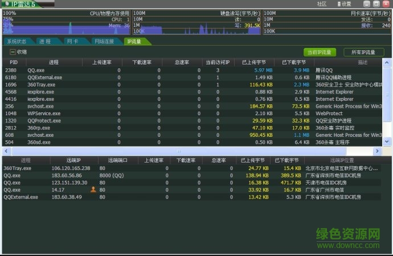Click the 471.7 KB downloaded value
Viewport: 393px width, 256px height.
(290, 182)
